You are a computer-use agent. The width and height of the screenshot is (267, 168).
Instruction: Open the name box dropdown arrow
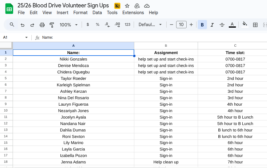pyautogui.click(x=26, y=37)
